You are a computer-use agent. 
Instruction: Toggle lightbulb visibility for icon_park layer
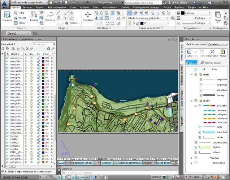click(26, 97)
